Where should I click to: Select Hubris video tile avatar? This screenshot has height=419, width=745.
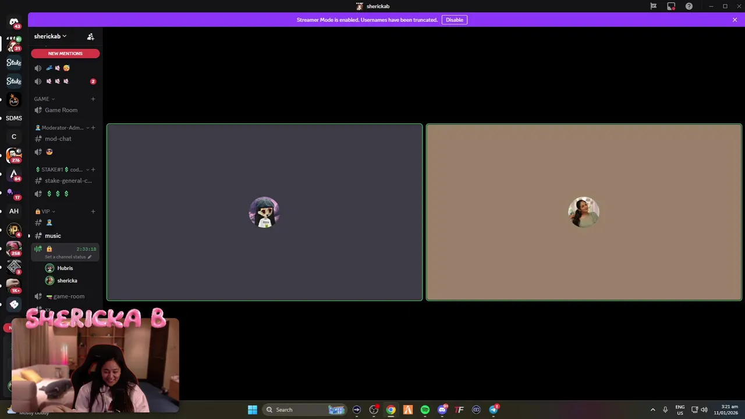(x=264, y=212)
